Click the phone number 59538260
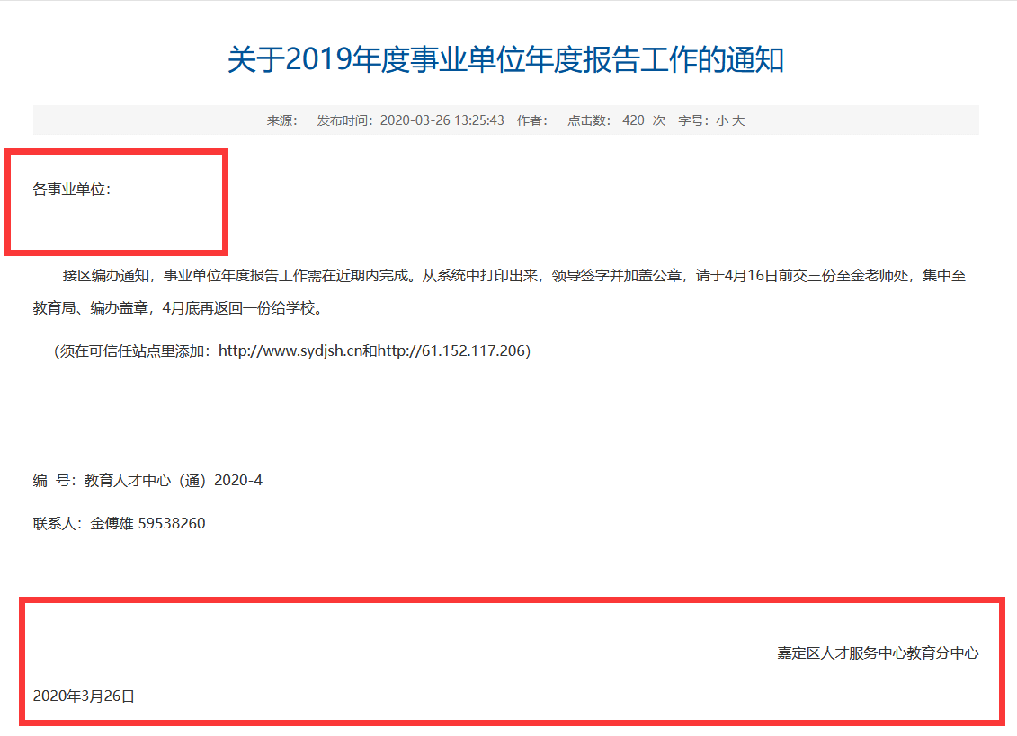 pos(172,523)
